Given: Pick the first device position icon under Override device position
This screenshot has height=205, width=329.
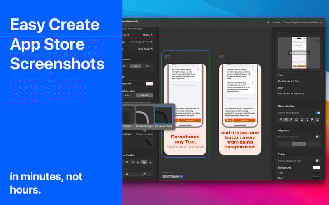Looking at the screenshot, I should pyautogui.click(x=280, y=120).
